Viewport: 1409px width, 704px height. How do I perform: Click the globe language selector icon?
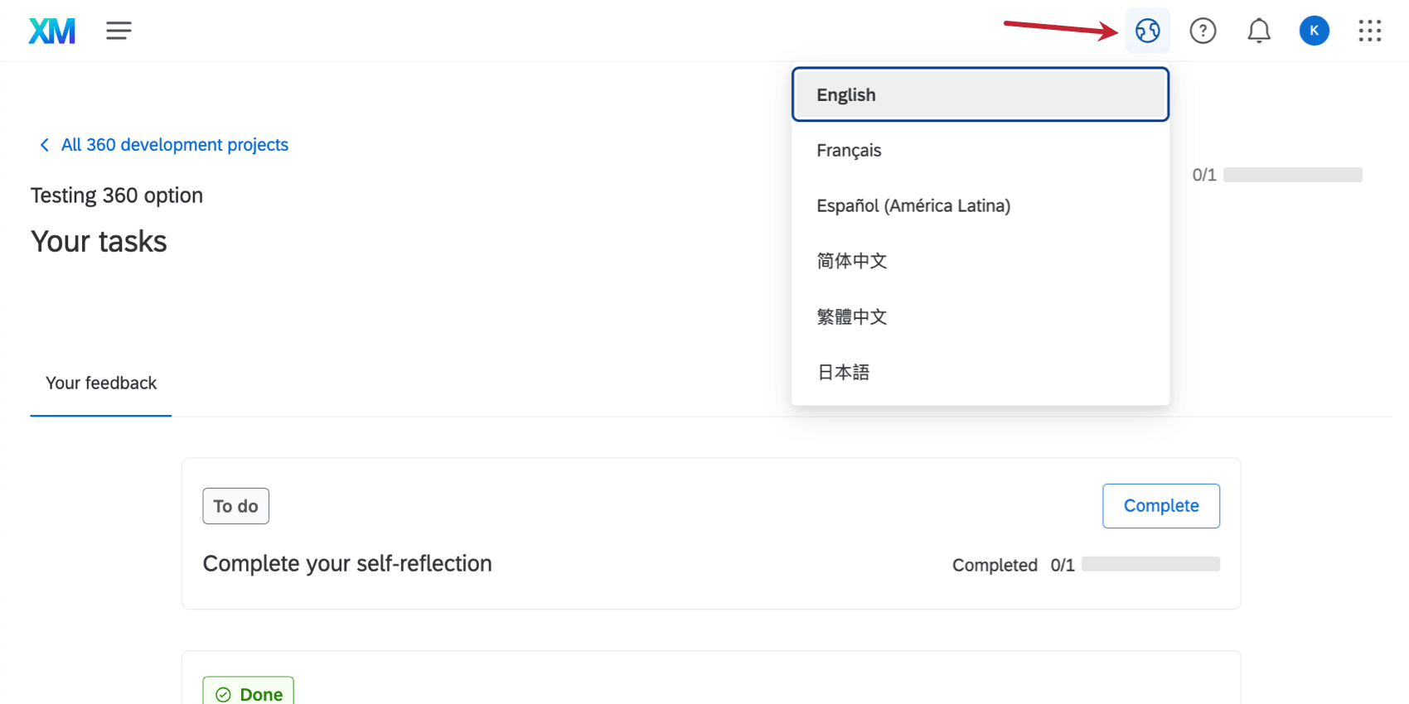[x=1147, y=31]
